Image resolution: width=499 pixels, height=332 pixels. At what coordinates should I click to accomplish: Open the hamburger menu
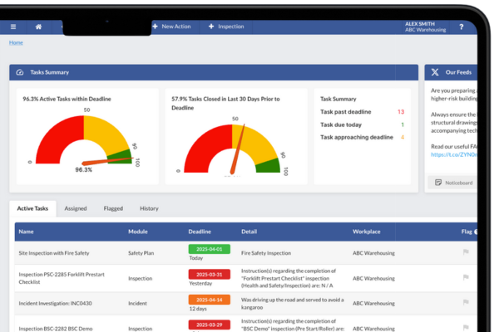[13, 27]
